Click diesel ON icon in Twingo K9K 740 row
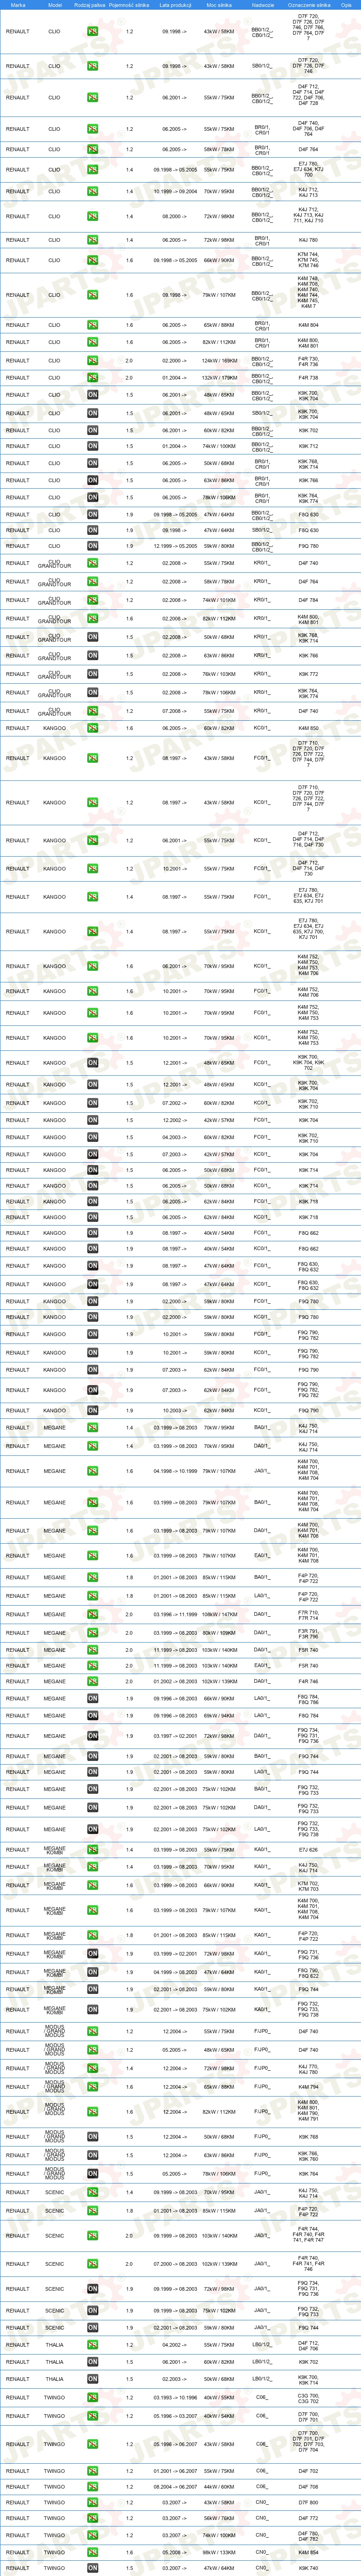The height and width of the screenshot is (2576, 361). click(x=92, y=2568)
